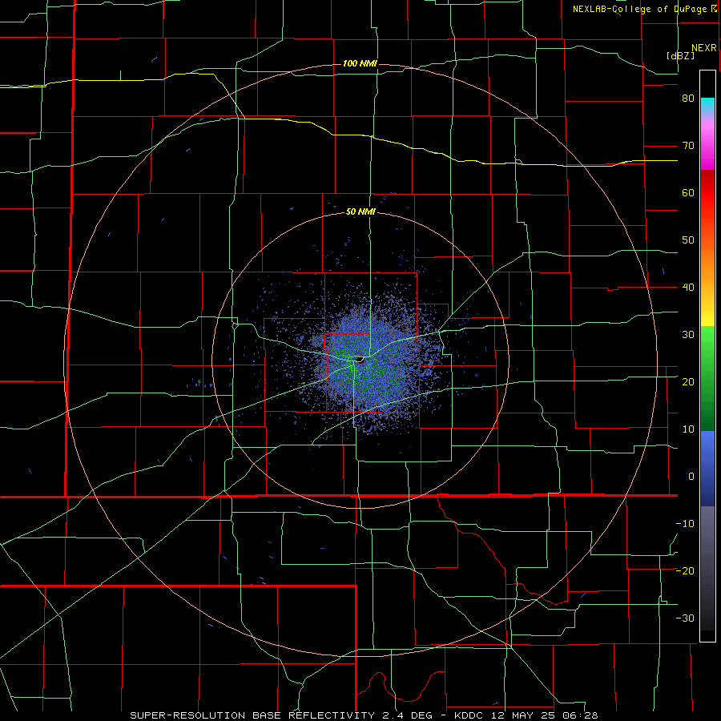Click the KDDC radar site marker at center

pos(359,360)
